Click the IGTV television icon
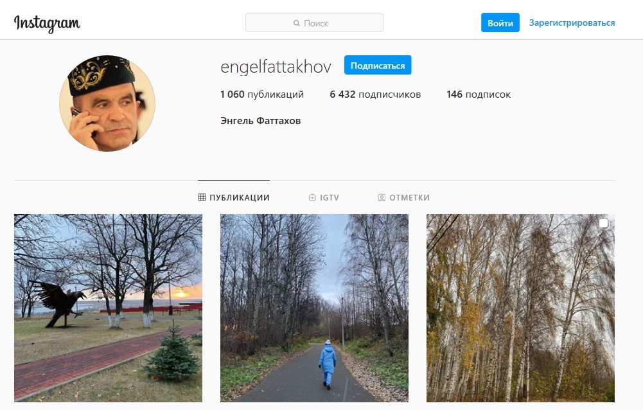This screenshot has width=643, height=410. point(312,197)
